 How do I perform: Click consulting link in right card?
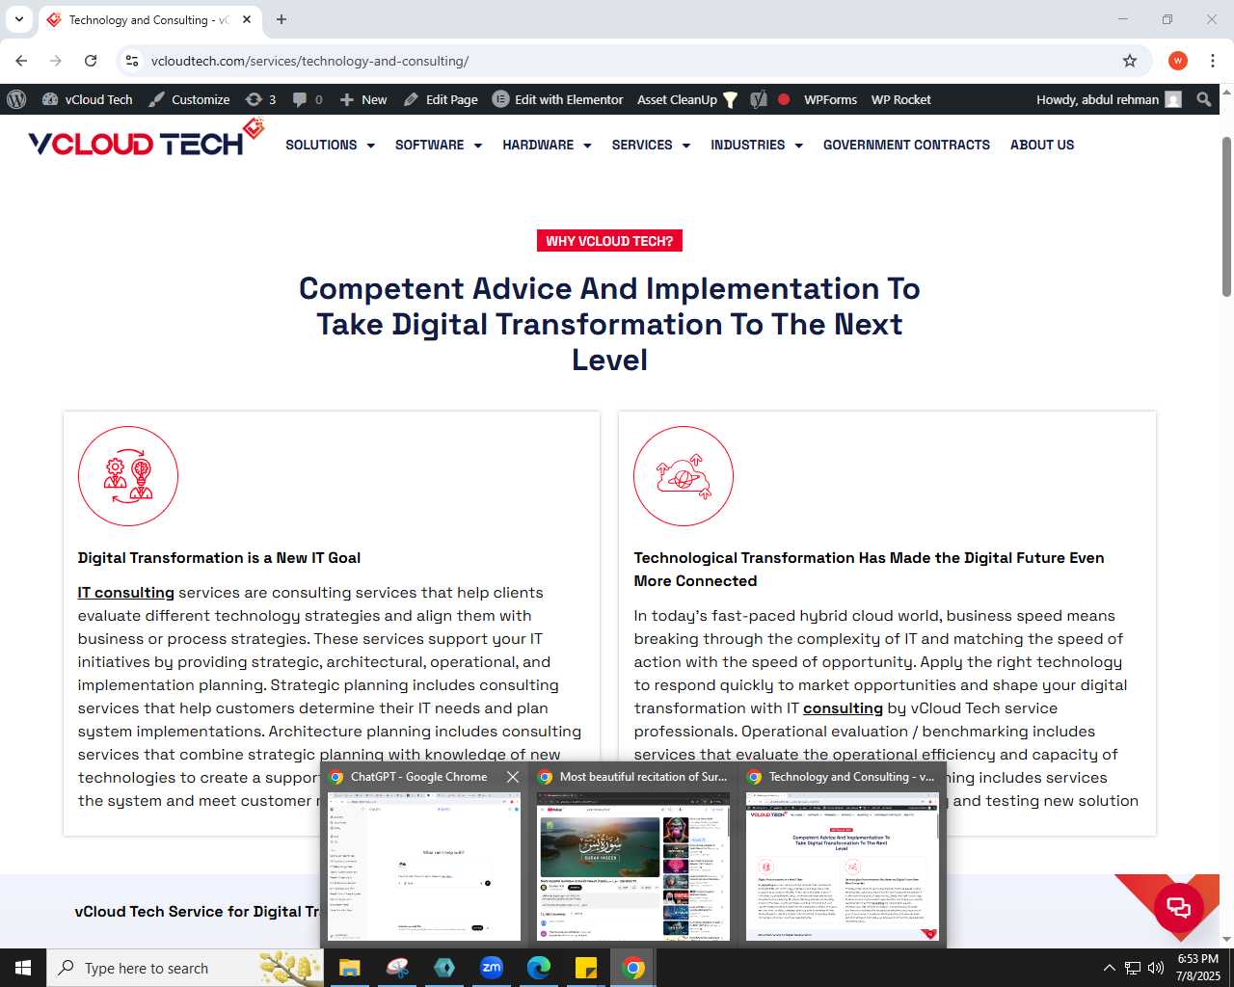coord(843,708)
